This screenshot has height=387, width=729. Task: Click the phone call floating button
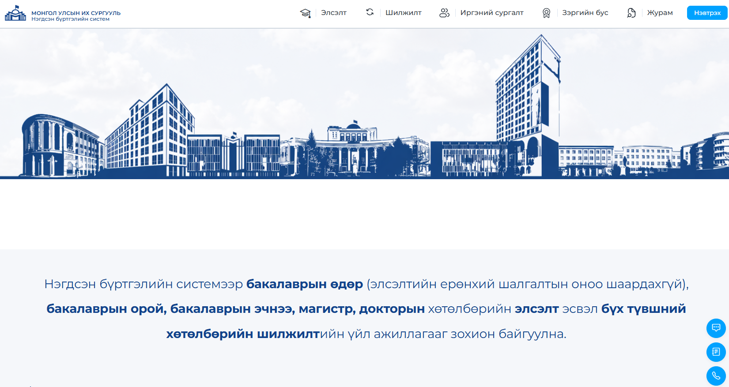click(716, 376)
